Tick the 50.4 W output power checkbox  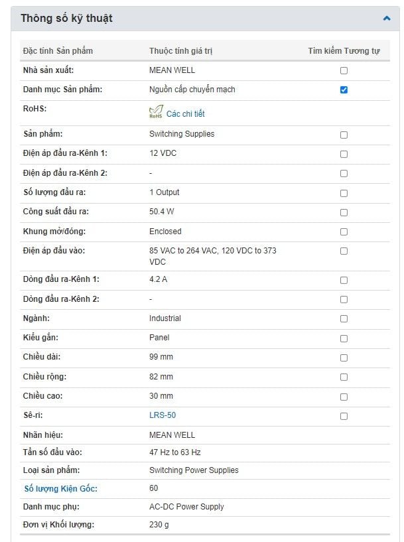point(344,212)
